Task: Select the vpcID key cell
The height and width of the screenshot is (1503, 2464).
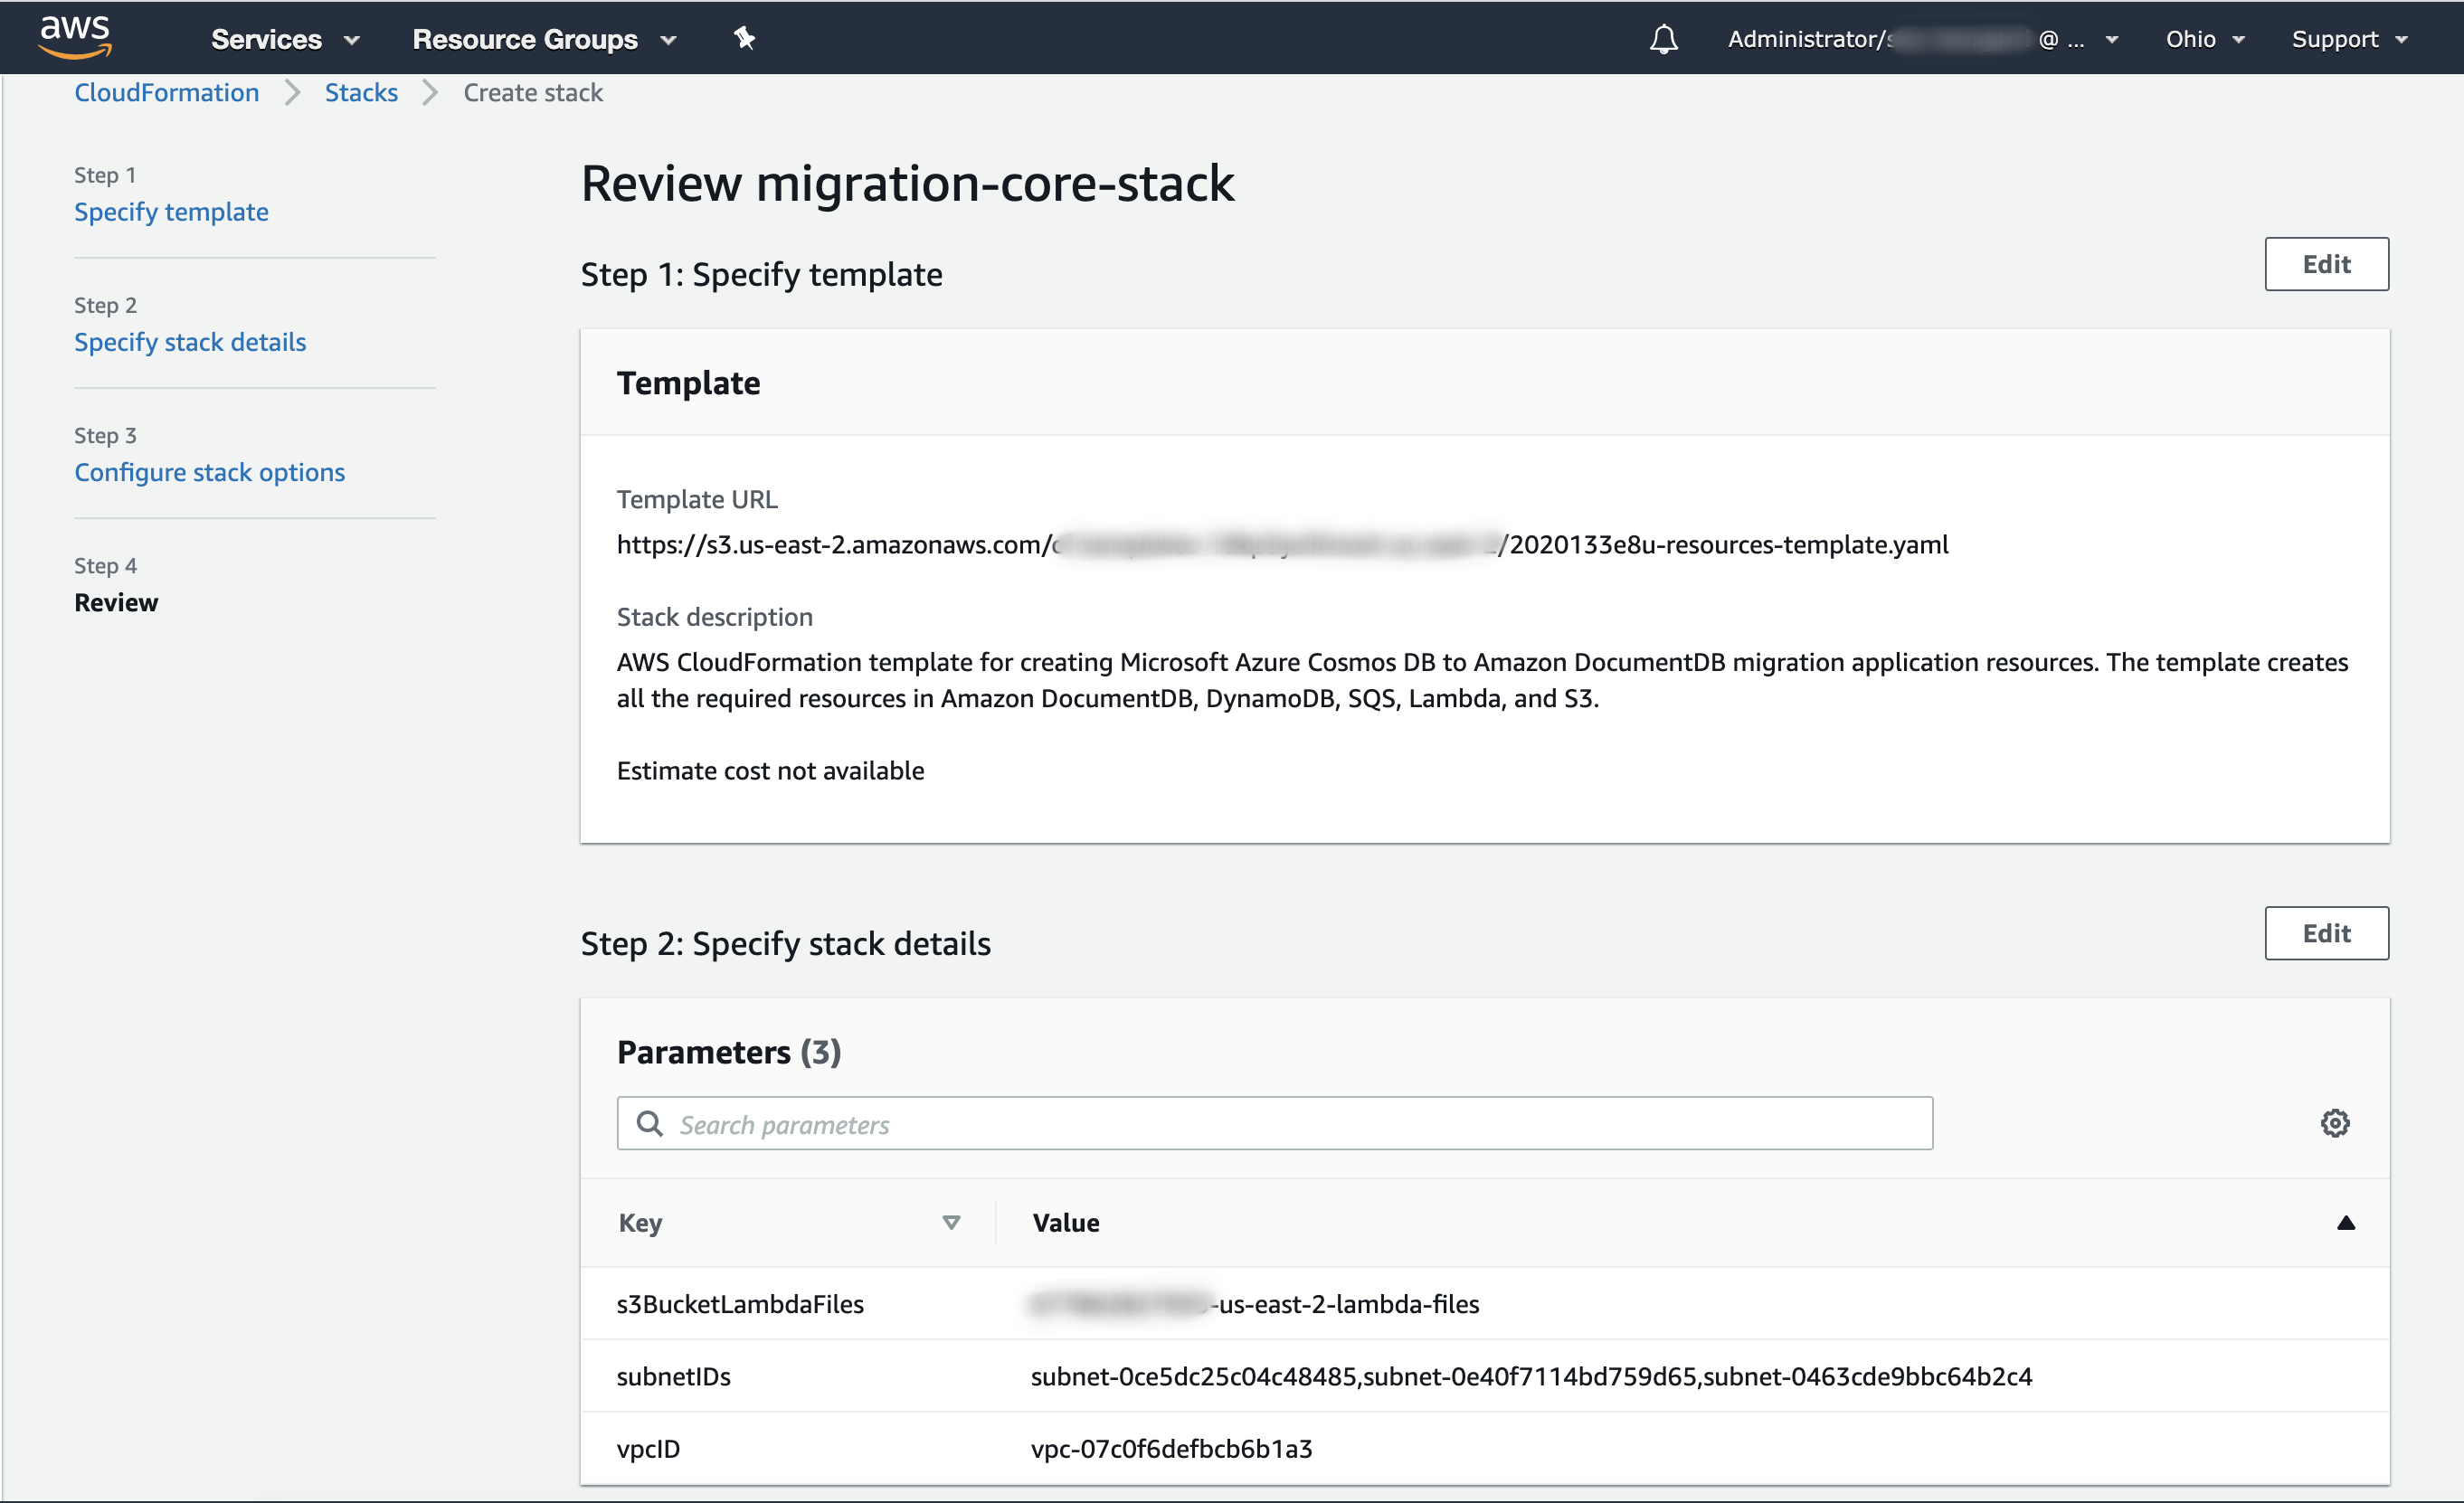Action: [648, 1448]
